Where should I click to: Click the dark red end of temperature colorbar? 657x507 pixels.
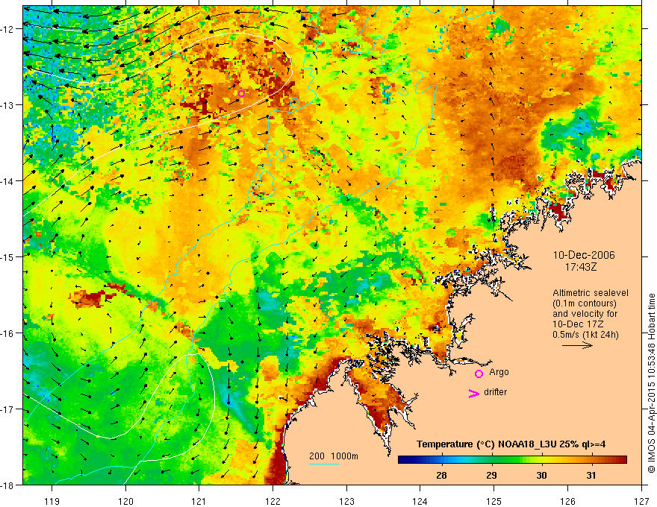pos(622,460)
